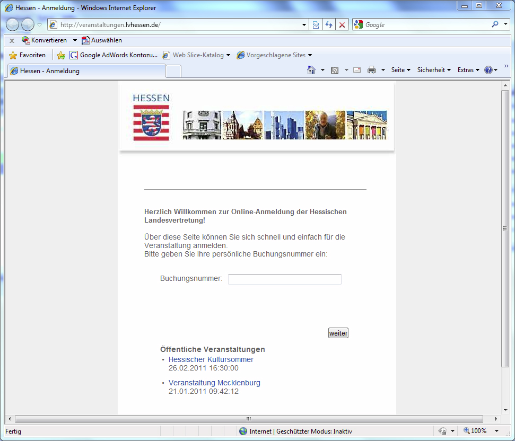Refresh the page with the refresh icon

329,25
